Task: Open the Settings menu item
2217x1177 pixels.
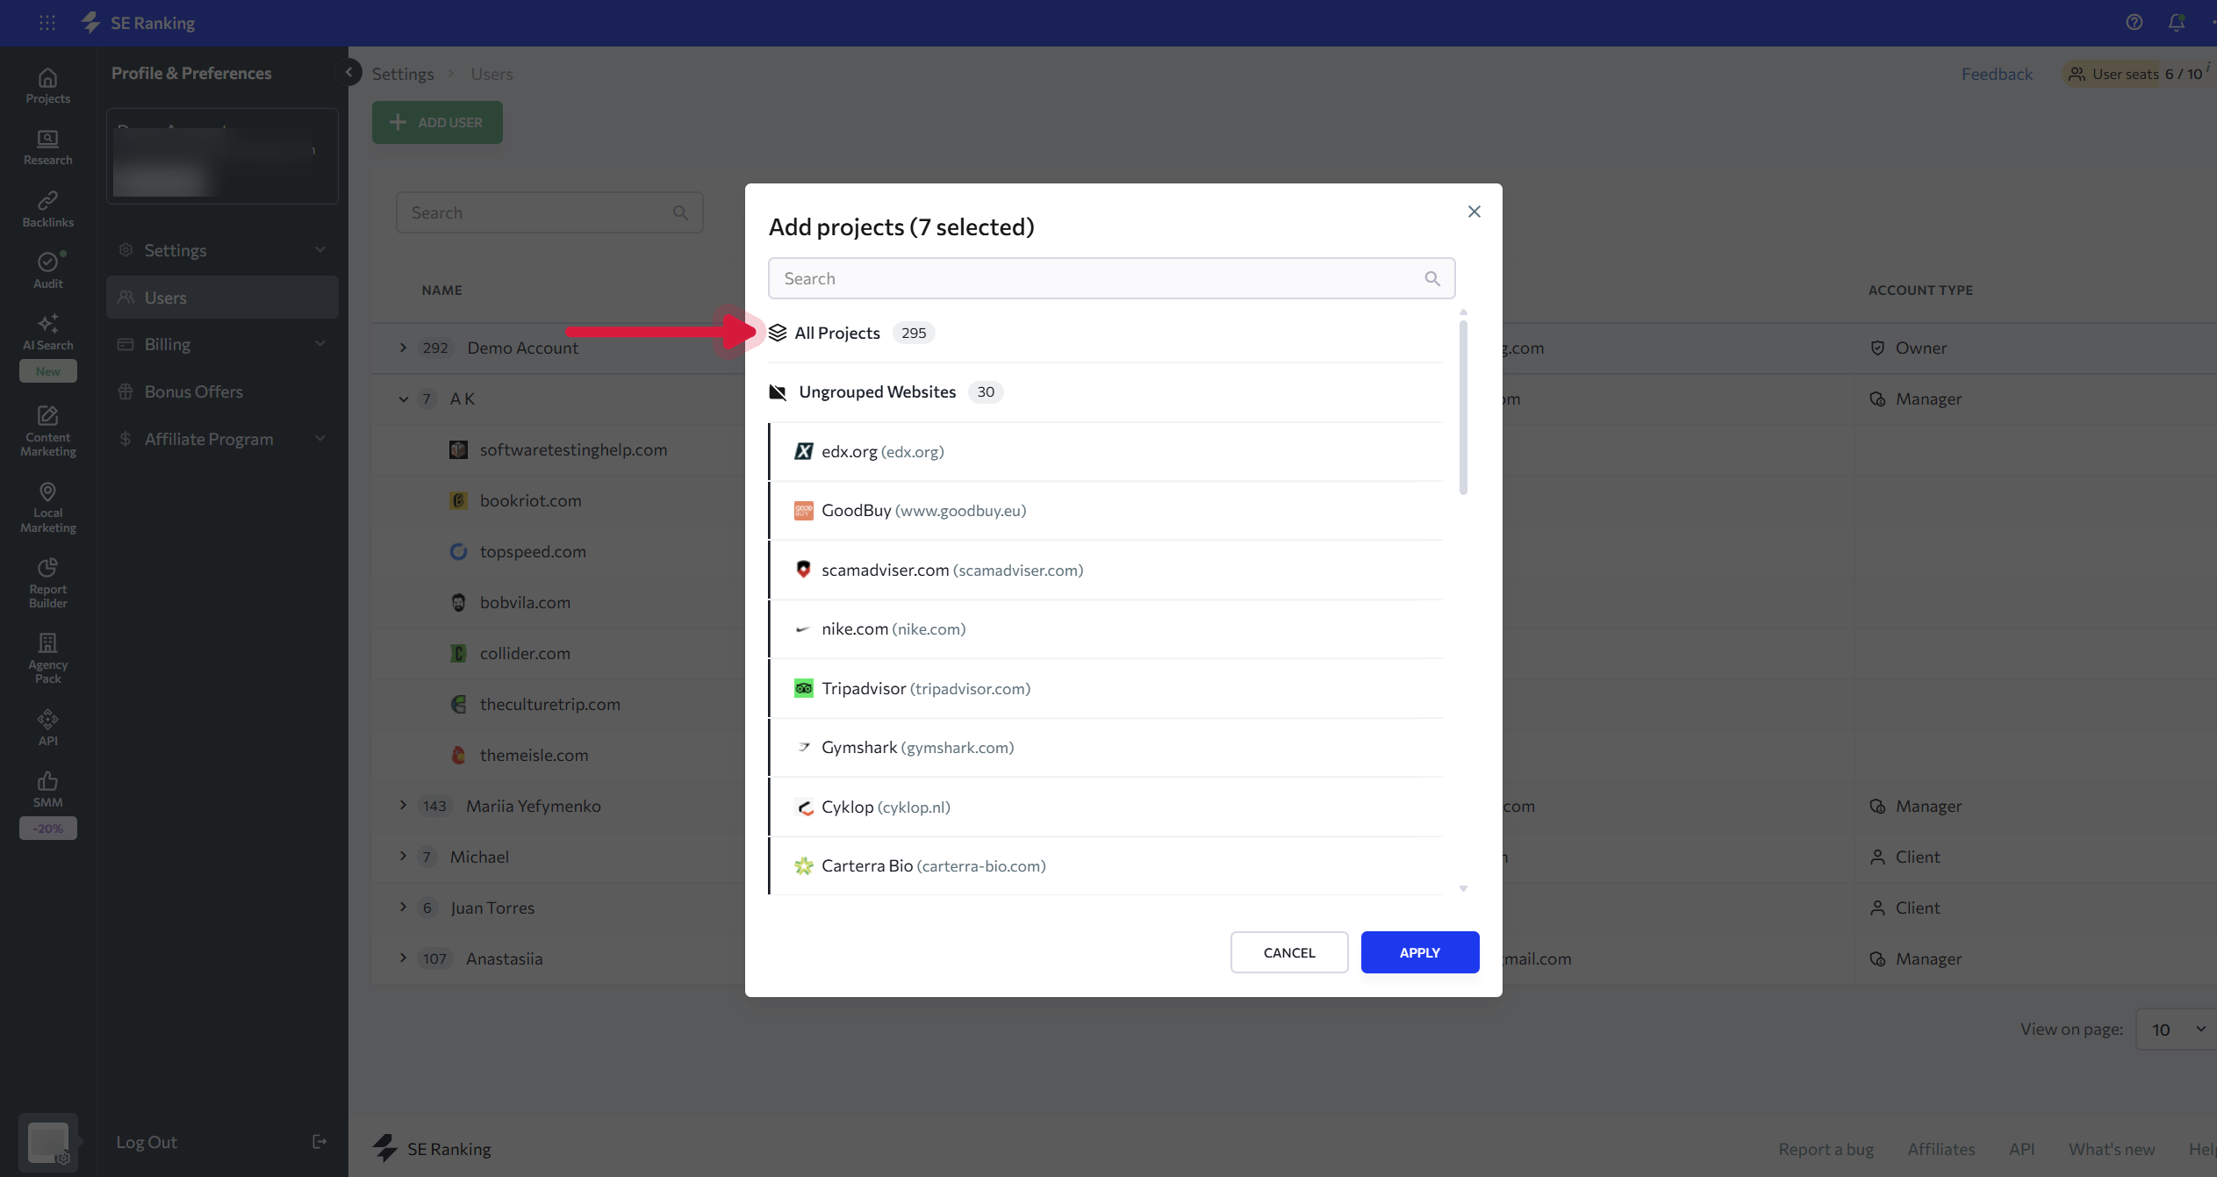Action: point(222,250)
